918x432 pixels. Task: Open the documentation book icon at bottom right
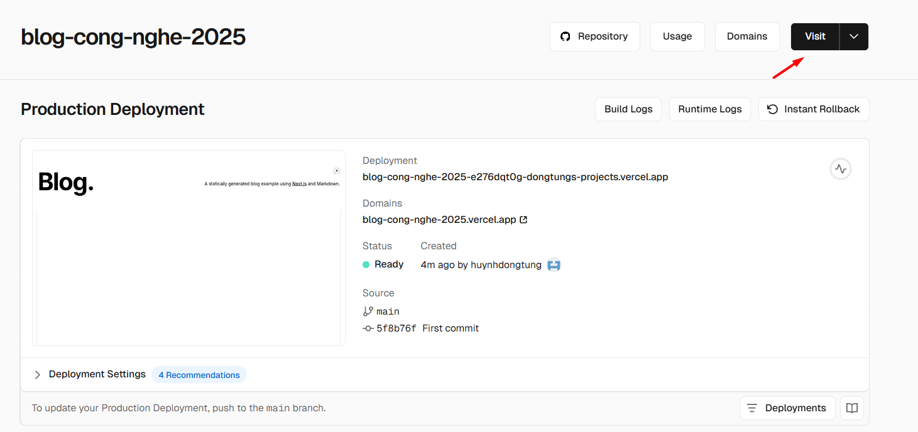click(x=851, y=408)
